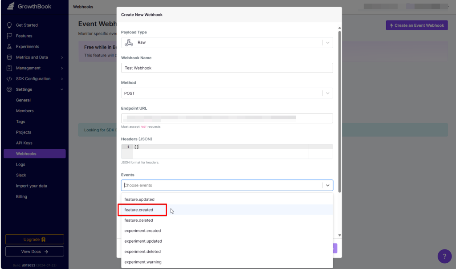Open the API Keys settings page
Screen dimensions: 456x269
(24, 143)
